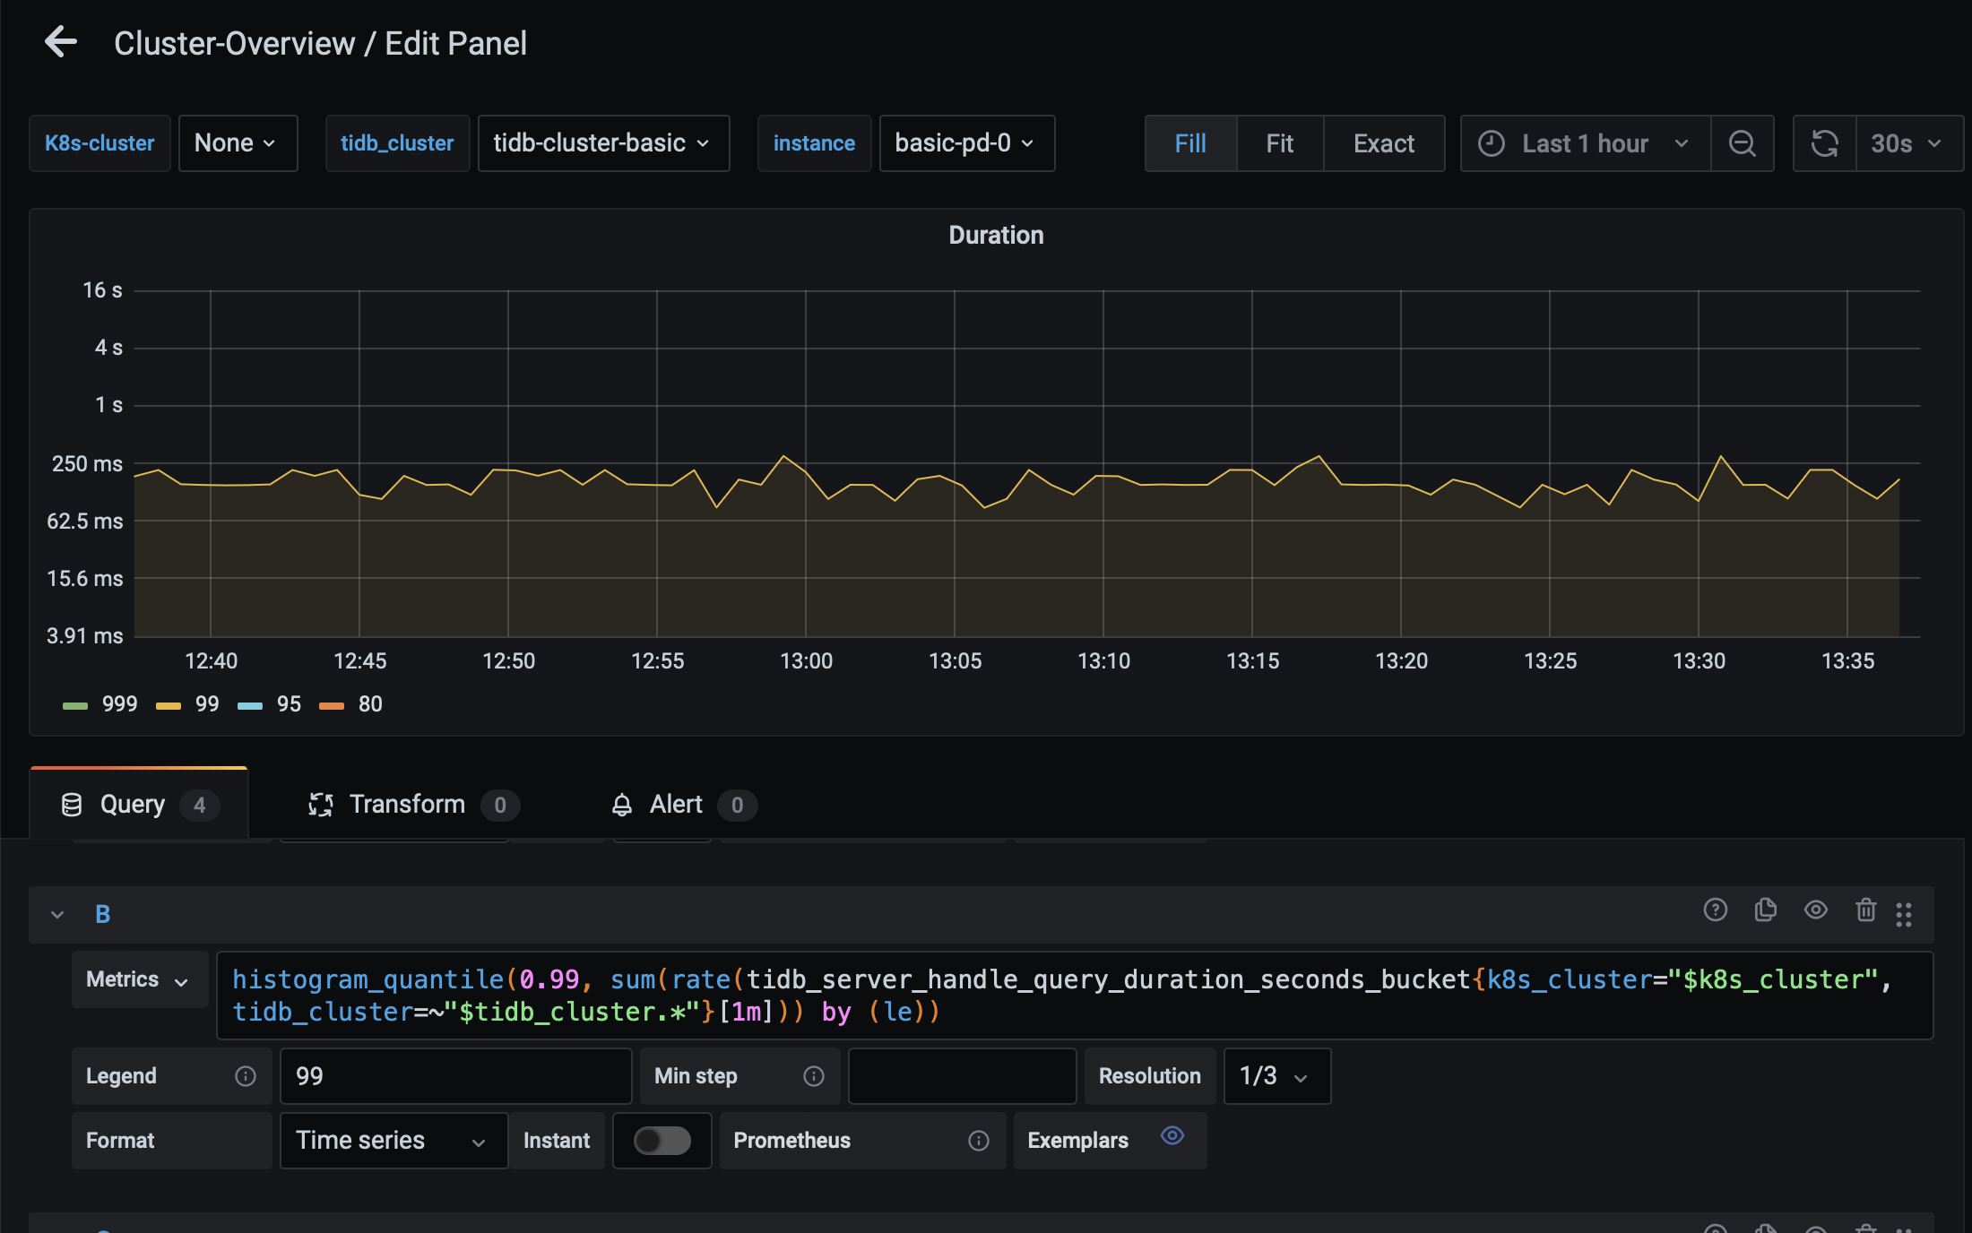Open Resolution 1/3 dropdown
This screenshot has height=1233, width=1972.
[x=1276, y=1076]
